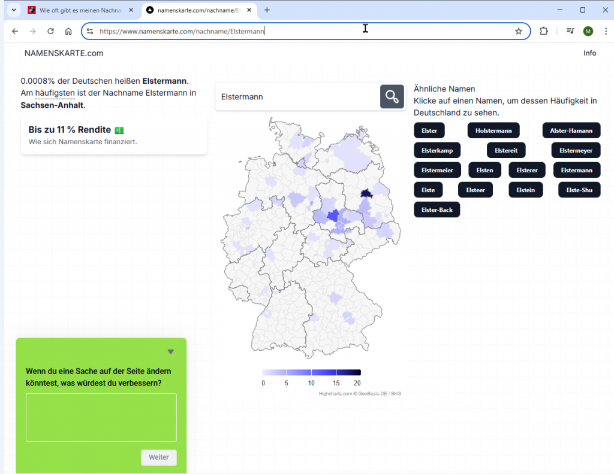Image resolution: width=614 pixels, height=474 pixels.
Task: Collapse the green feedback panel arrow
Action: (171, 352)
